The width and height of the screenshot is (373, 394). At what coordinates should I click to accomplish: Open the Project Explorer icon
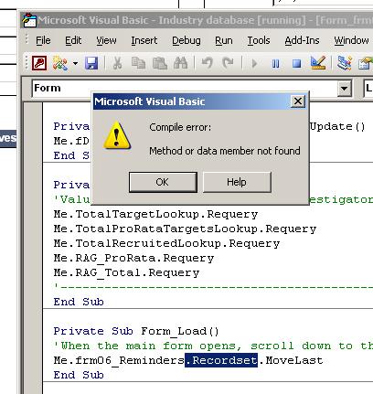click(x=345, y=63)
